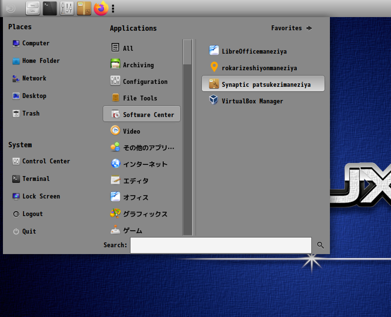Viewport: 391px width, 317px height.
Task: Open the Trash
Action: [x=26, y=114]
